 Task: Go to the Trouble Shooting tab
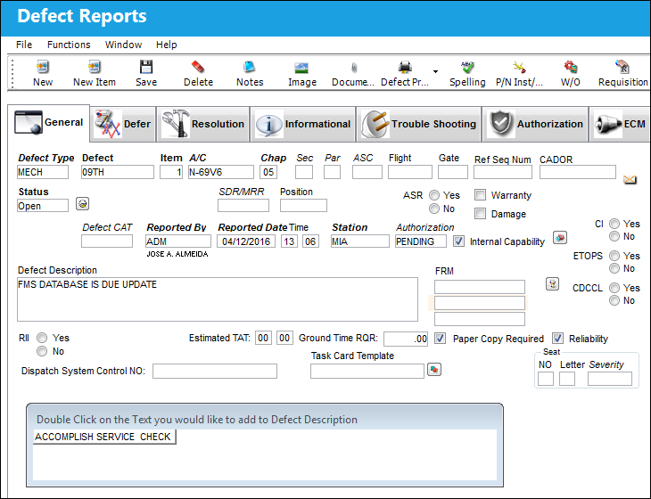(418, 124)
